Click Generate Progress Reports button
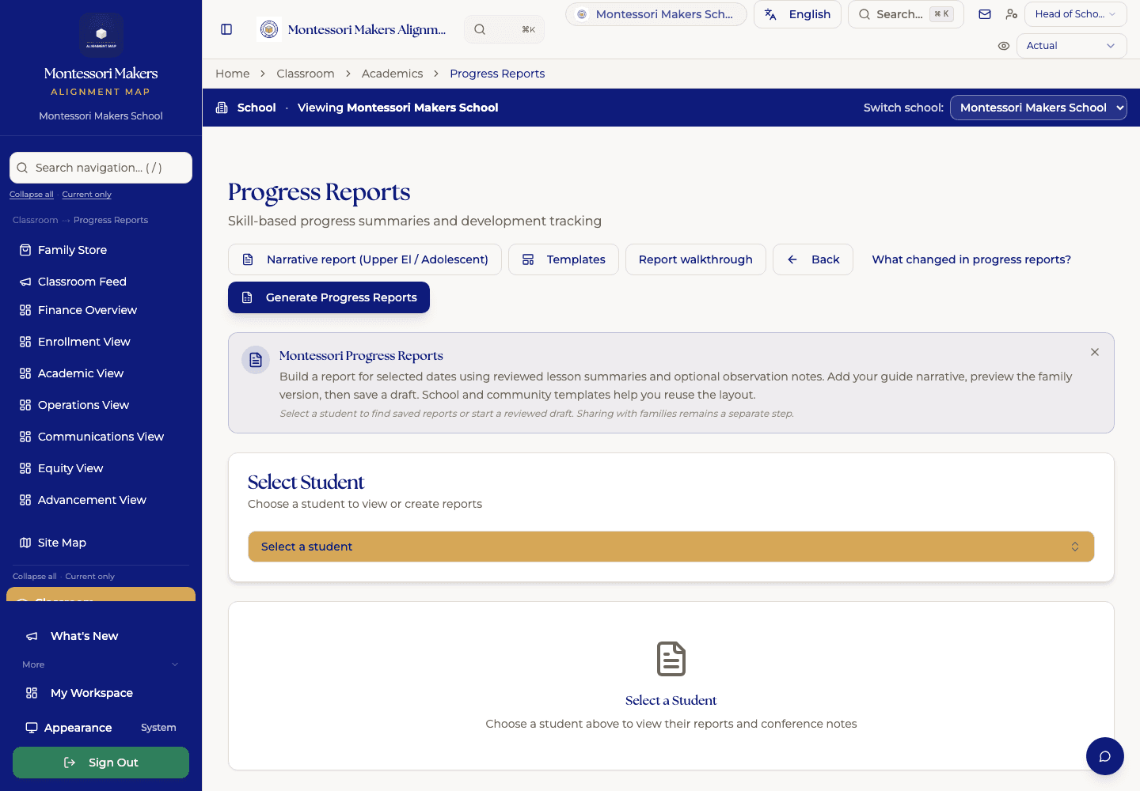The image size is (1140, 791). click(329, 297)
